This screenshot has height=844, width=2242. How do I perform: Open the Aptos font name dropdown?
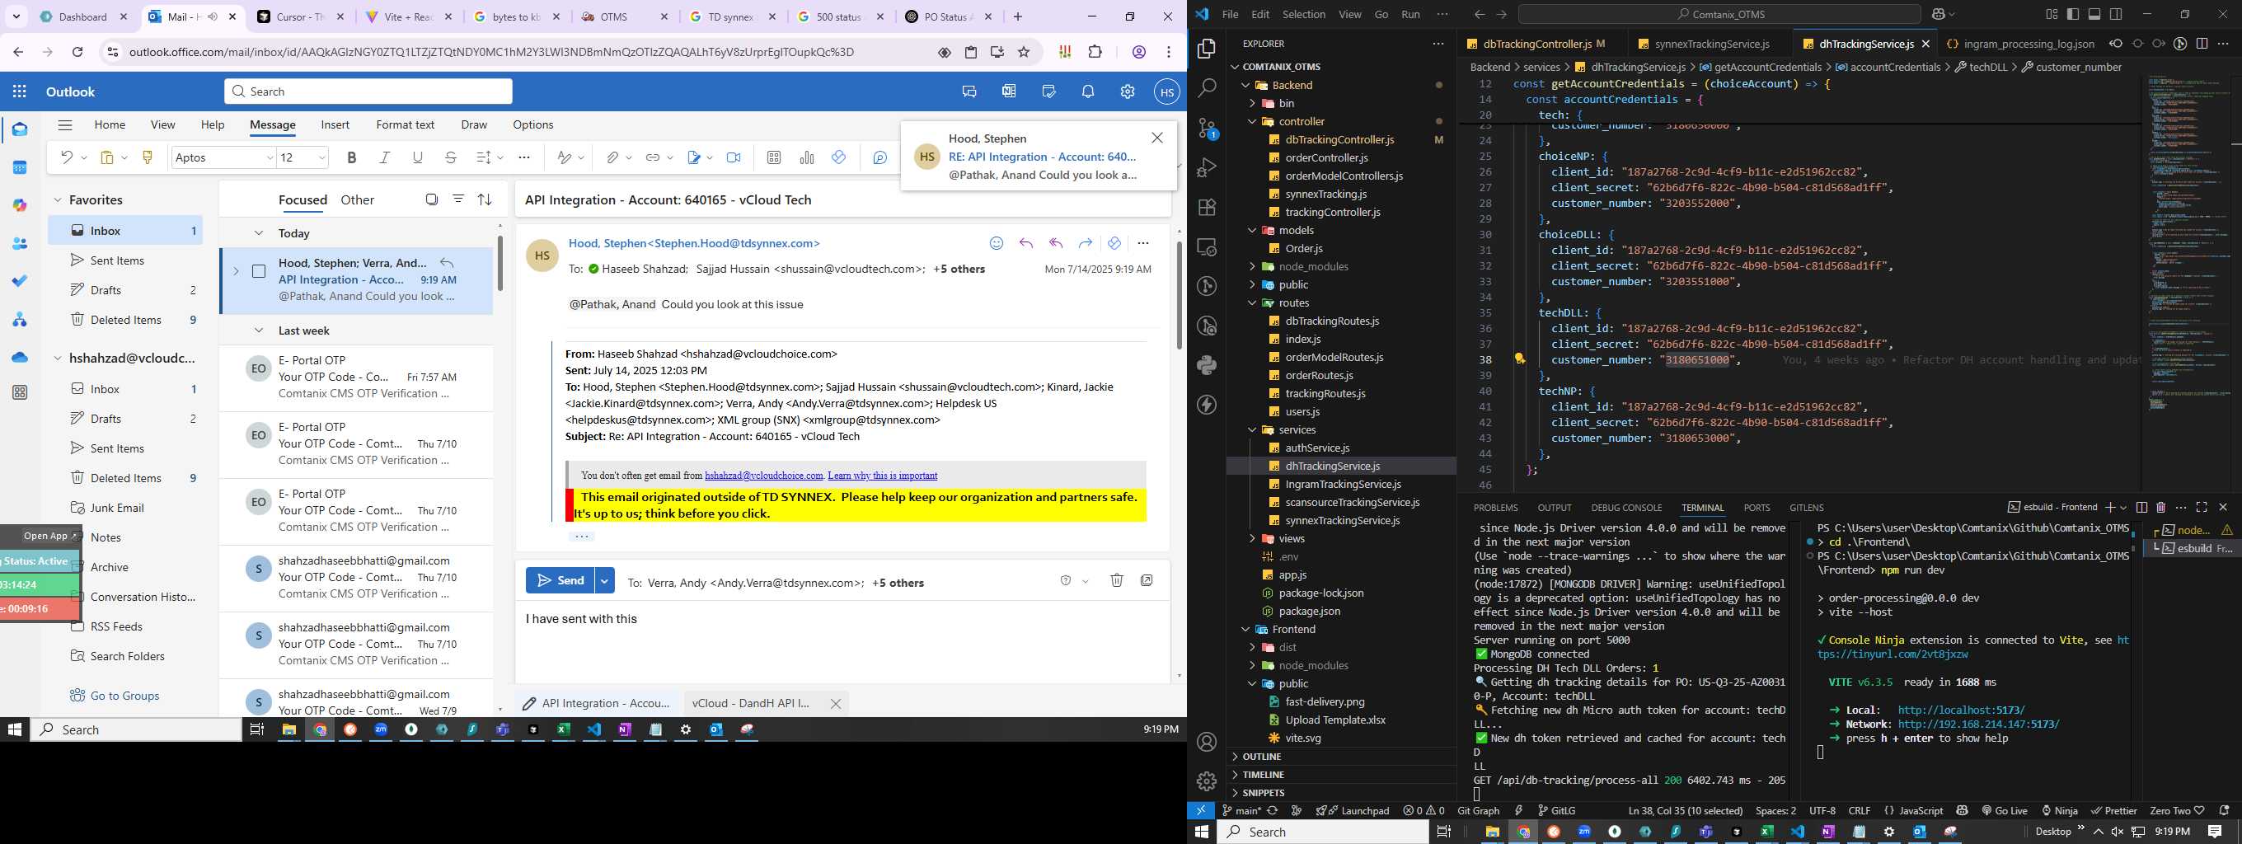269,157
